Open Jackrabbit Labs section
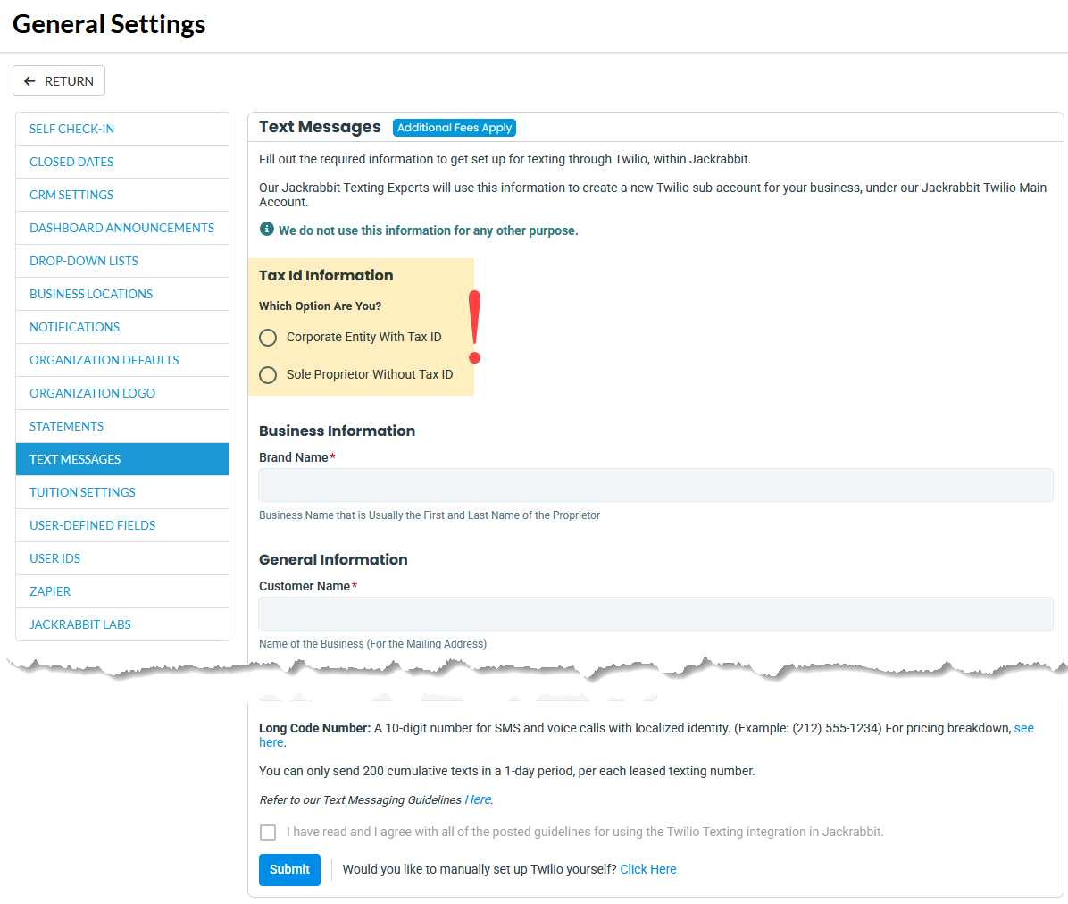This screenshot has width=1068, height=904. [78, 624]
